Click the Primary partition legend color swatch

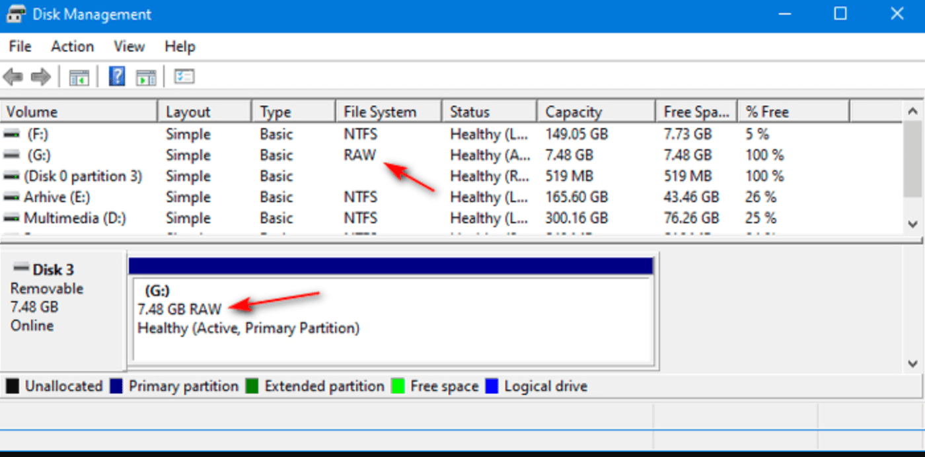coord(118,386)
